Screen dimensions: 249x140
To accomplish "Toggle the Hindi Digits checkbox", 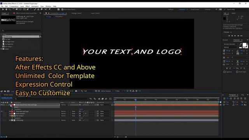I will [237, 72].
